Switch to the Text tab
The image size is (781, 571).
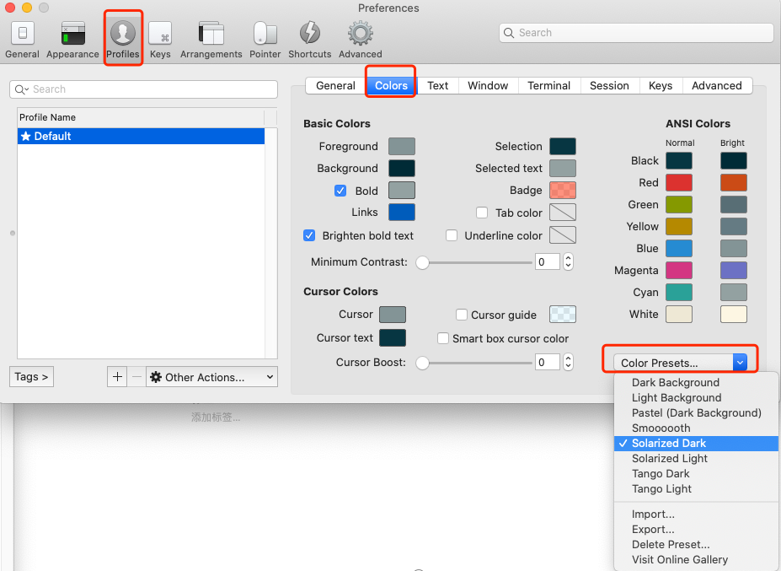point(438,86)
